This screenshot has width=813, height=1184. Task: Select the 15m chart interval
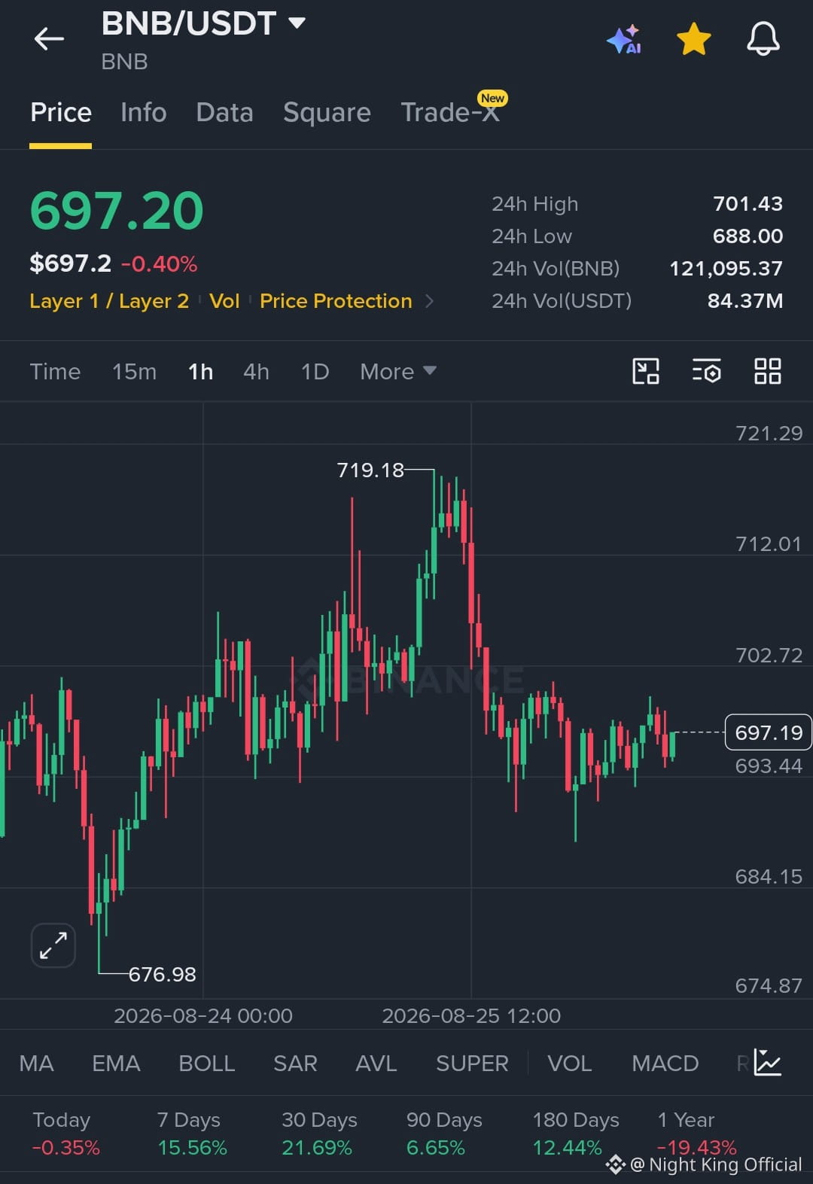[134, 372]
